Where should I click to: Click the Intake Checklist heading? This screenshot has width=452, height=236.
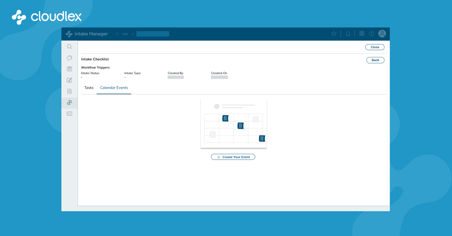(x=95, y=59)
